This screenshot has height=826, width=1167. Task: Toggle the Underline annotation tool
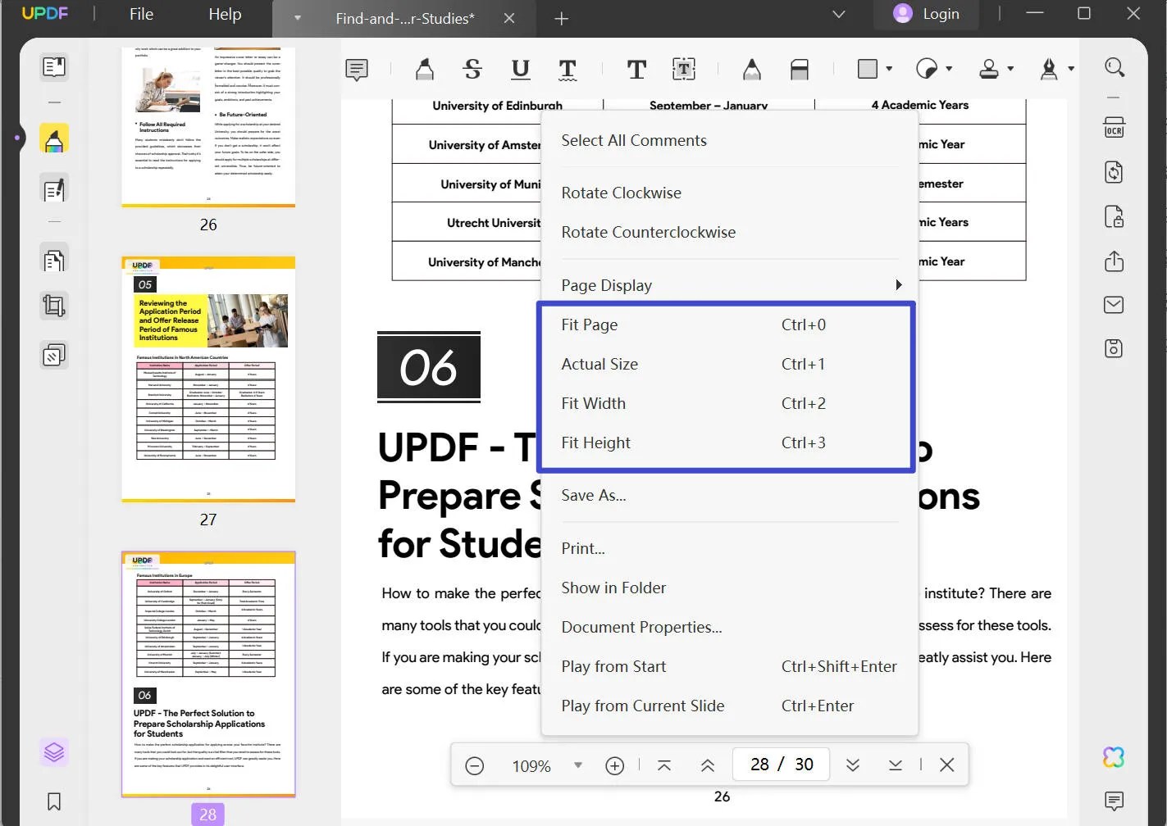click(x=520, y=69)
